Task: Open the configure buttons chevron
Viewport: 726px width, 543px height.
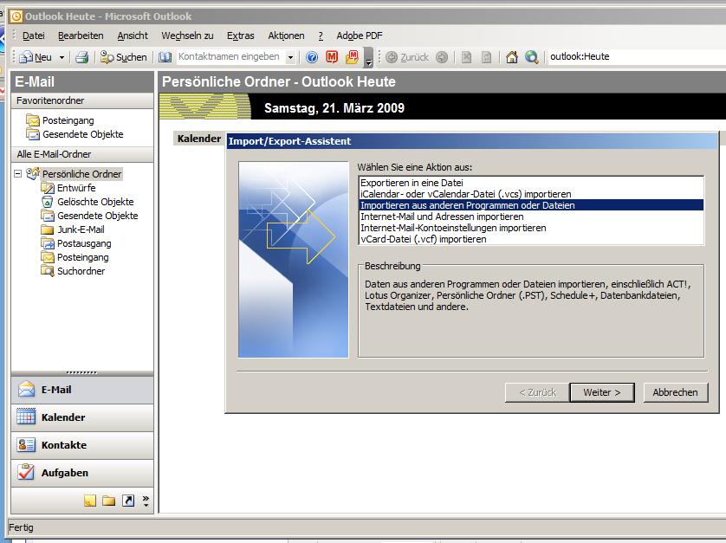Action: point(146,501)
